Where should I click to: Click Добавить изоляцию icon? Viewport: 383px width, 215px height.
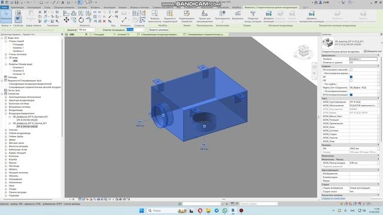click(x=269, y=16)
